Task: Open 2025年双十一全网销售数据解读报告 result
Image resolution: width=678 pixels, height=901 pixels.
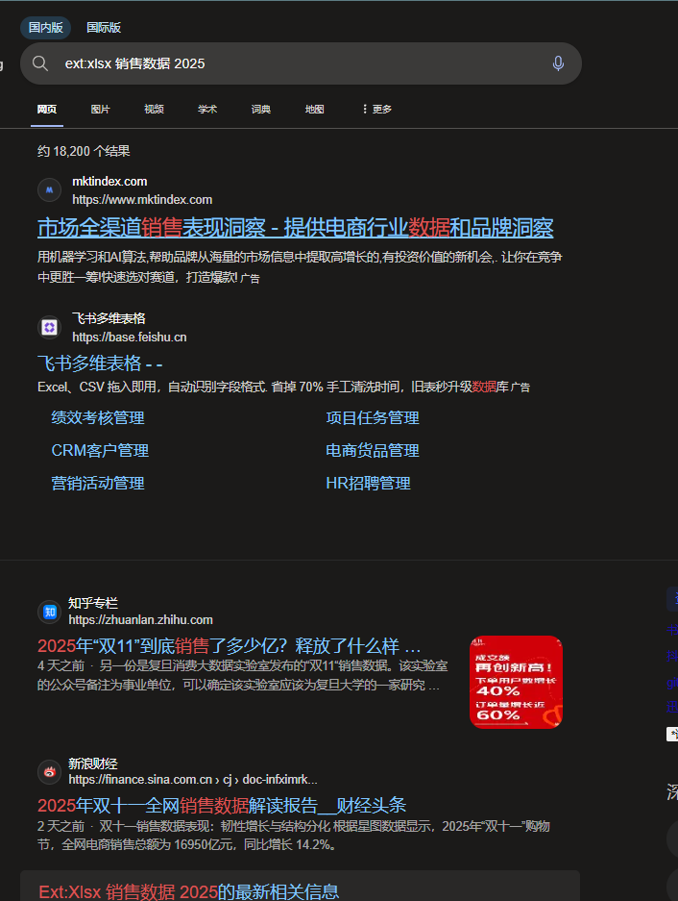Action: [222, 806]
